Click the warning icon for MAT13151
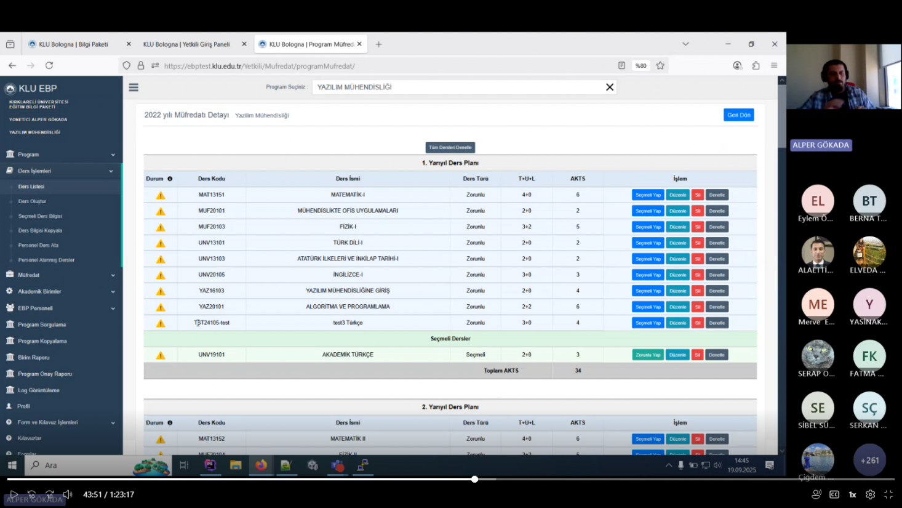902x508 pixels. pos(161,195)
